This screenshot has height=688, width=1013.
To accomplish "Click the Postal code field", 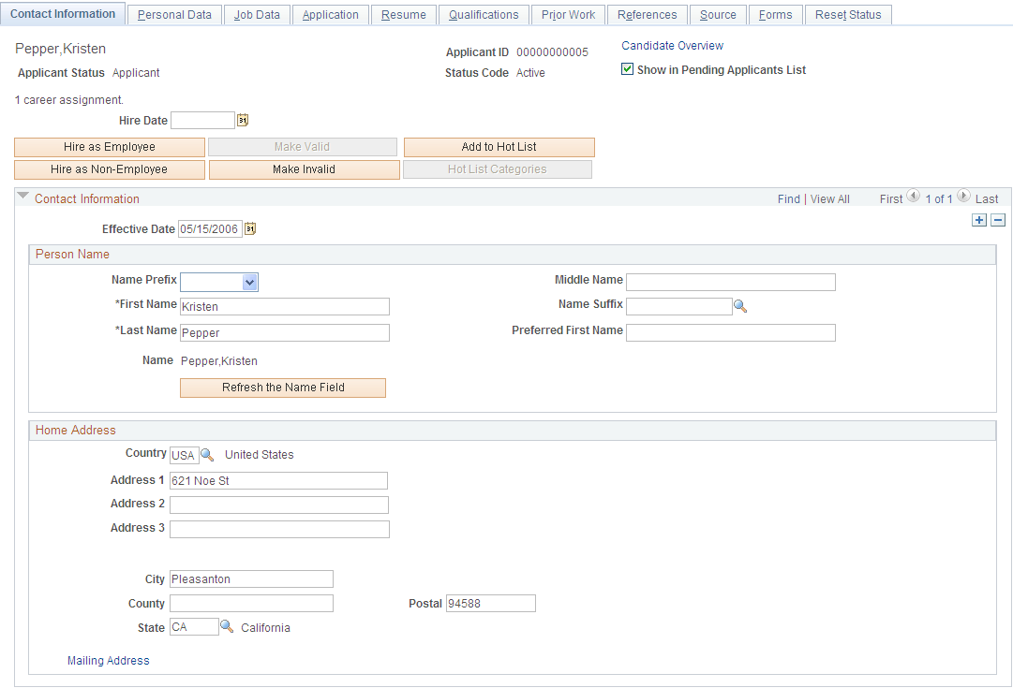I will tap(491, 604).
